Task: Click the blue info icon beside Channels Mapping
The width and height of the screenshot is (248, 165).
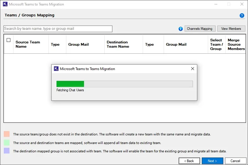Action: point(180,29)
